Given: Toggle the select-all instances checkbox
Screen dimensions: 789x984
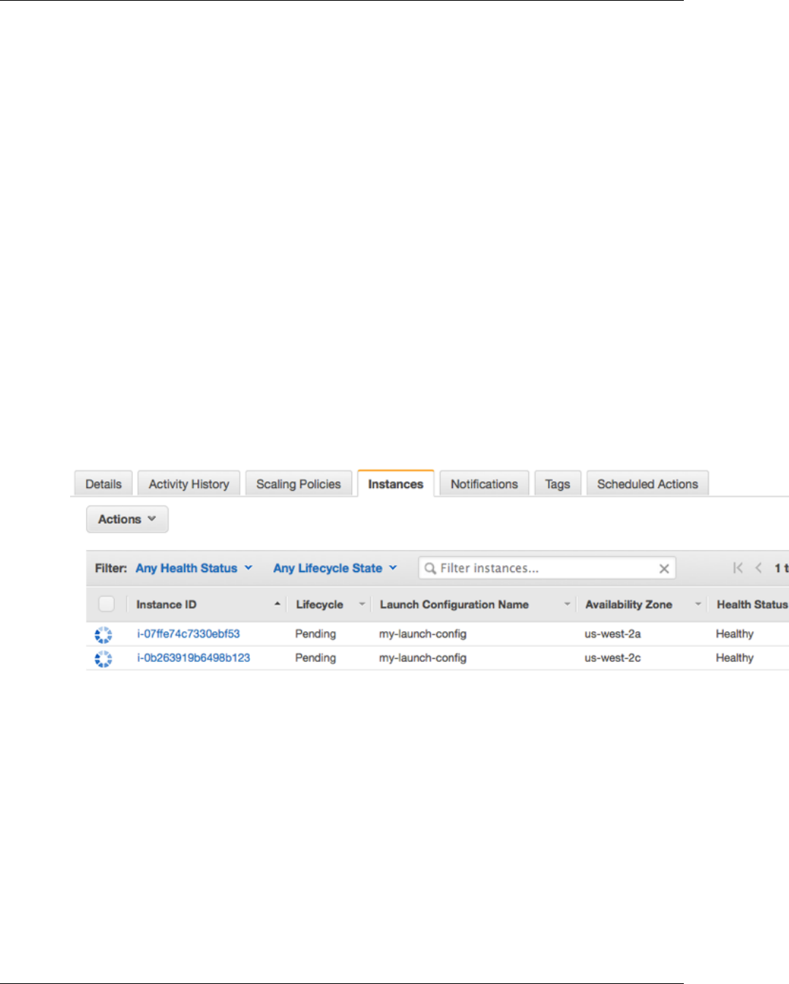Looking at the screenshot, I should 107,604.
